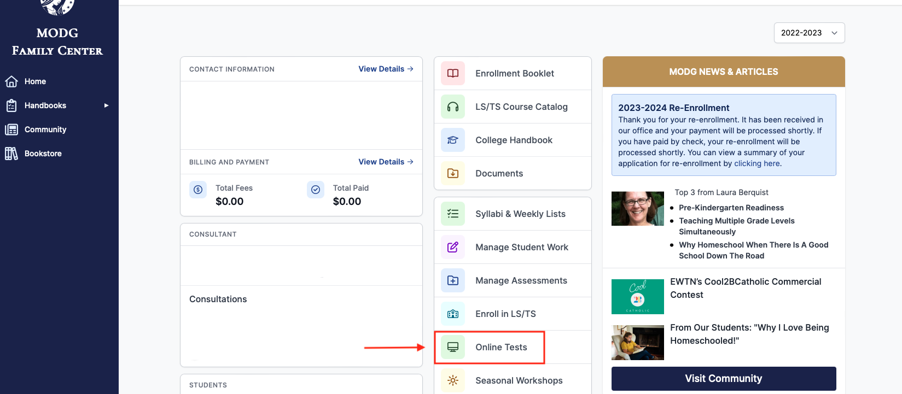Click the Cool2BCatholic green thumbnail

tap(638, 297)
